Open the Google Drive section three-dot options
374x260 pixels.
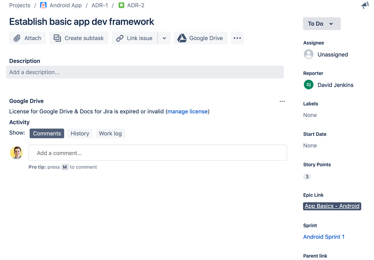[x=282, y=101]
